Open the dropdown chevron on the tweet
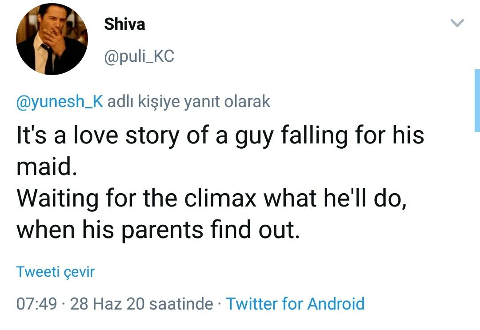Image resolution: width=480 pixels, height=330 pixels. tap(457, 23)
